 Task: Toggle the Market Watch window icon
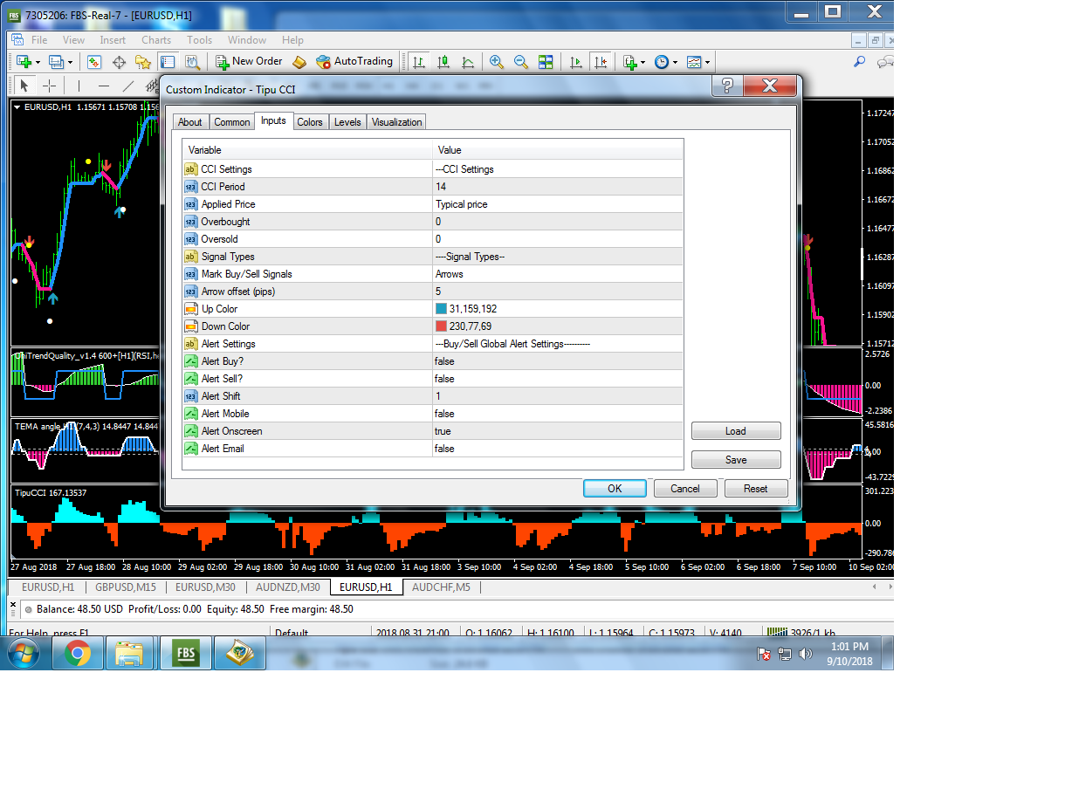pos(94,62)
